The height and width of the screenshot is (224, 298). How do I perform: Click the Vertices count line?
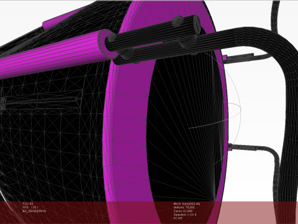coord(184,207)
